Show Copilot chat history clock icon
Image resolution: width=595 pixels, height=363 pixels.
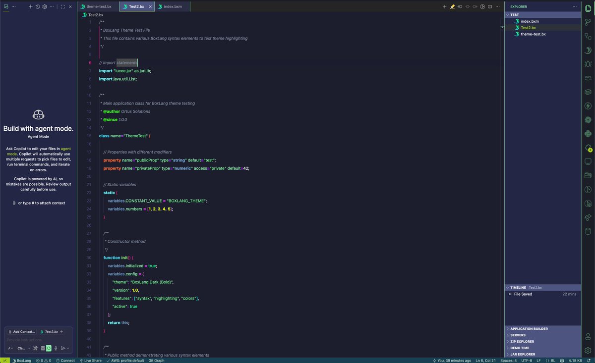38,7
